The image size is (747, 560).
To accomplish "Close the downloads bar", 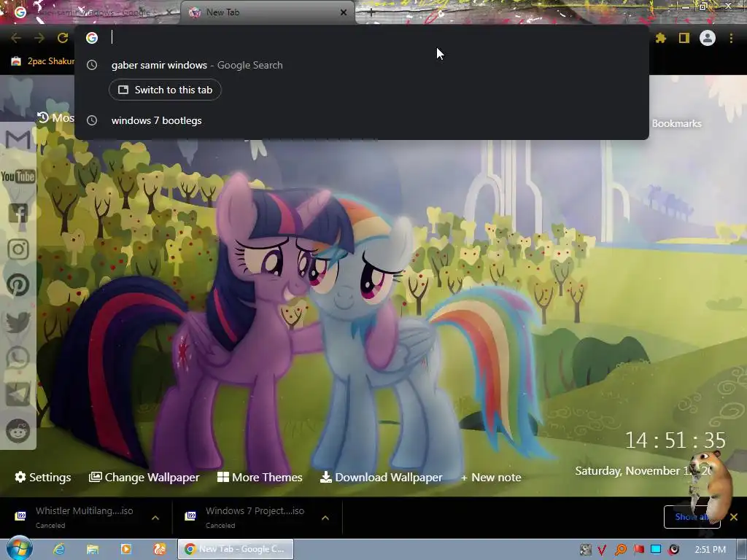I will point(734,517).
